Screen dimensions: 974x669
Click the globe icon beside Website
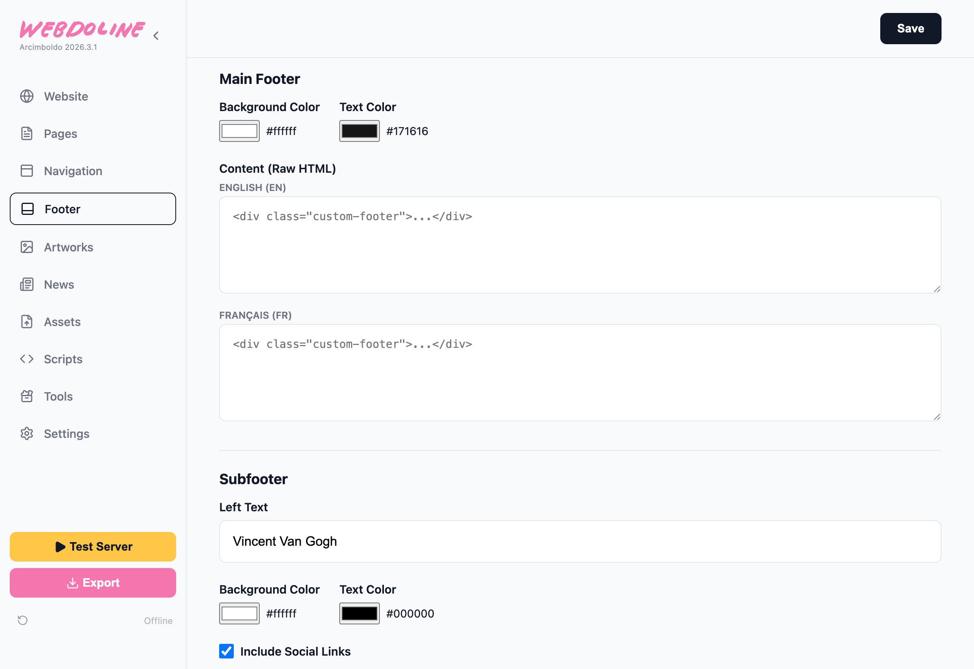(27, 96)
